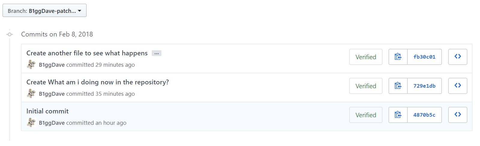
Task: Open the Verified badge for commit 4870b5c
Action: [x=366, y=115]
